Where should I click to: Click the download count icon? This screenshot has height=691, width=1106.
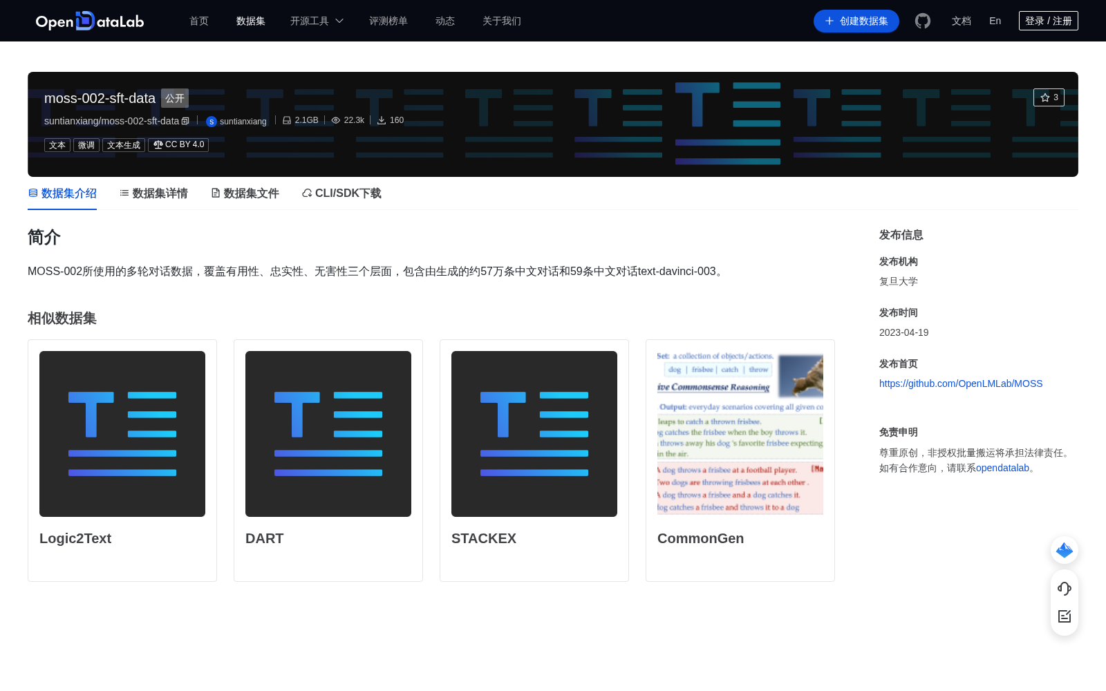pyautogui.click(x=382, y=120)
